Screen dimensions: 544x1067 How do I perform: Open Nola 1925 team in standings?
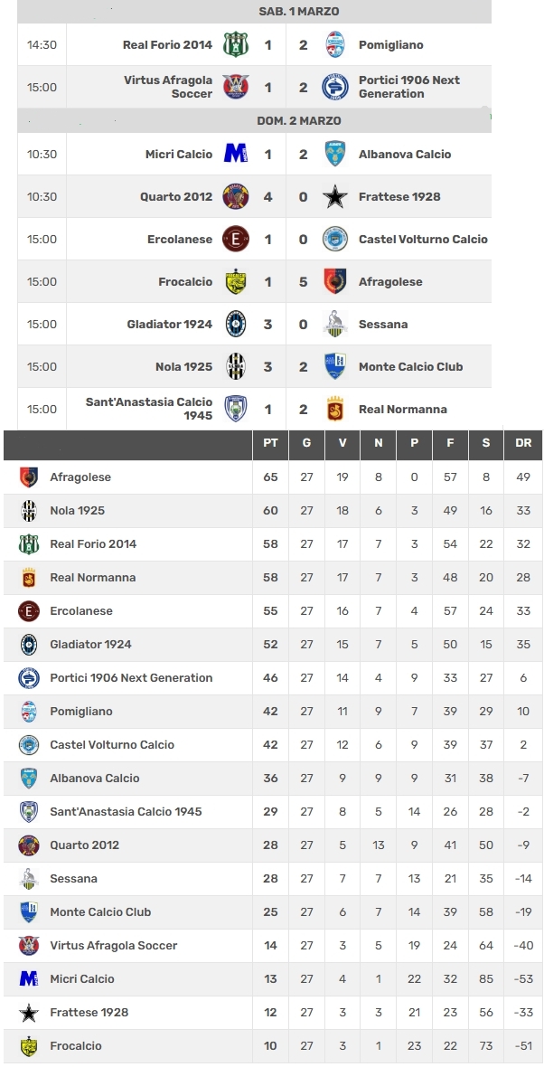[x=78, y=510]
